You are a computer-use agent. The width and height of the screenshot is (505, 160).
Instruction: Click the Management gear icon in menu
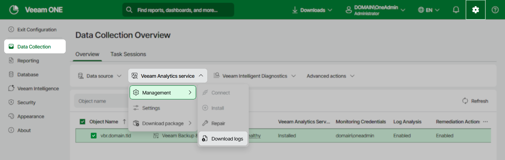136,93
